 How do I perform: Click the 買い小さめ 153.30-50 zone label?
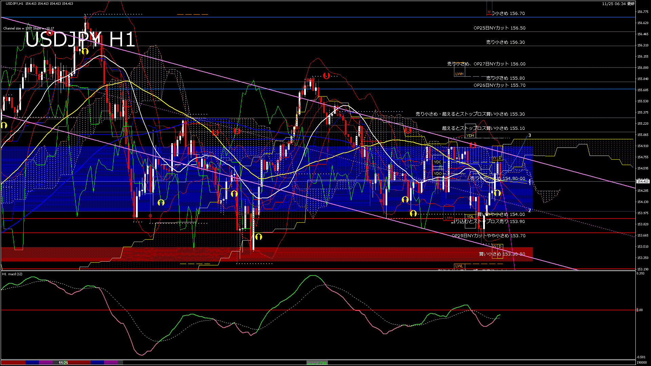pos(502,254)
